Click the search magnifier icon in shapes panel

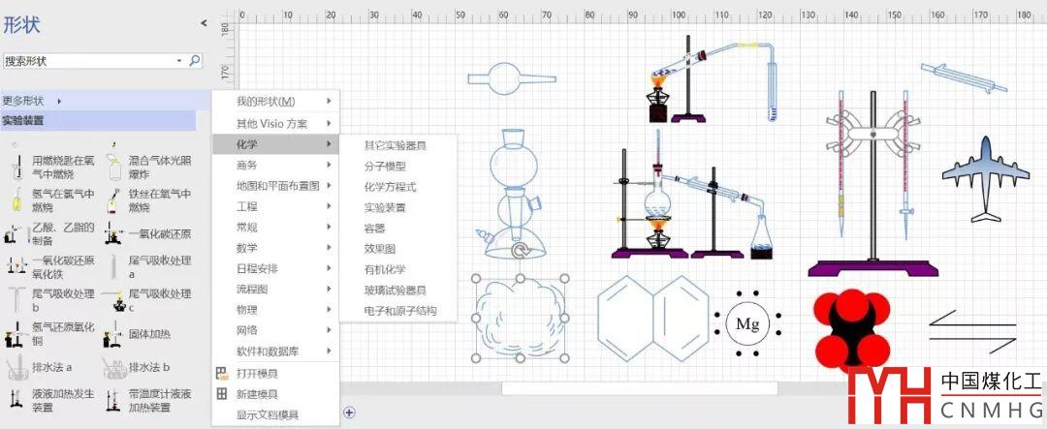(195, 61)
